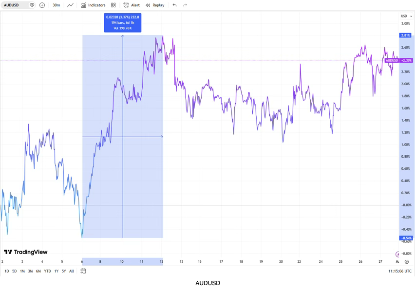The height and width of the screenshot is (291, 415).
Task: Select the YTD time range
Action: [47, 271]
